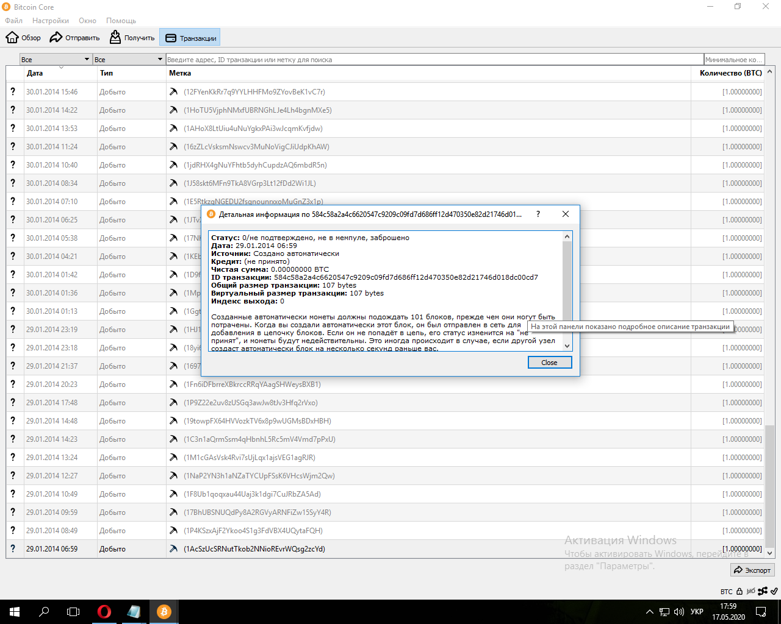The width and height of the screenshot is (781, 624).
Task: Click the details dialog scrollbar thumb
Action: click(567, 282)
